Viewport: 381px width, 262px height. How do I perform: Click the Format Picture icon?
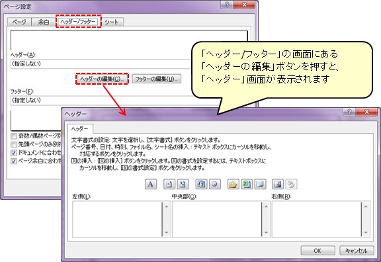pyautogui.click(x=291, y=184)
